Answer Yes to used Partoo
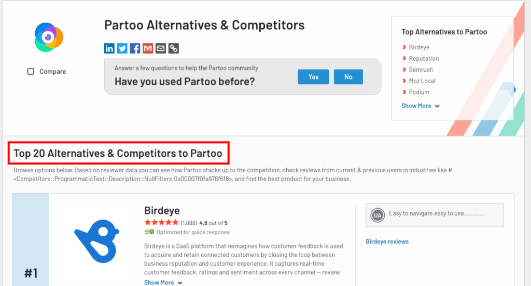The image size is (531, 286). [x=313, y=77]
